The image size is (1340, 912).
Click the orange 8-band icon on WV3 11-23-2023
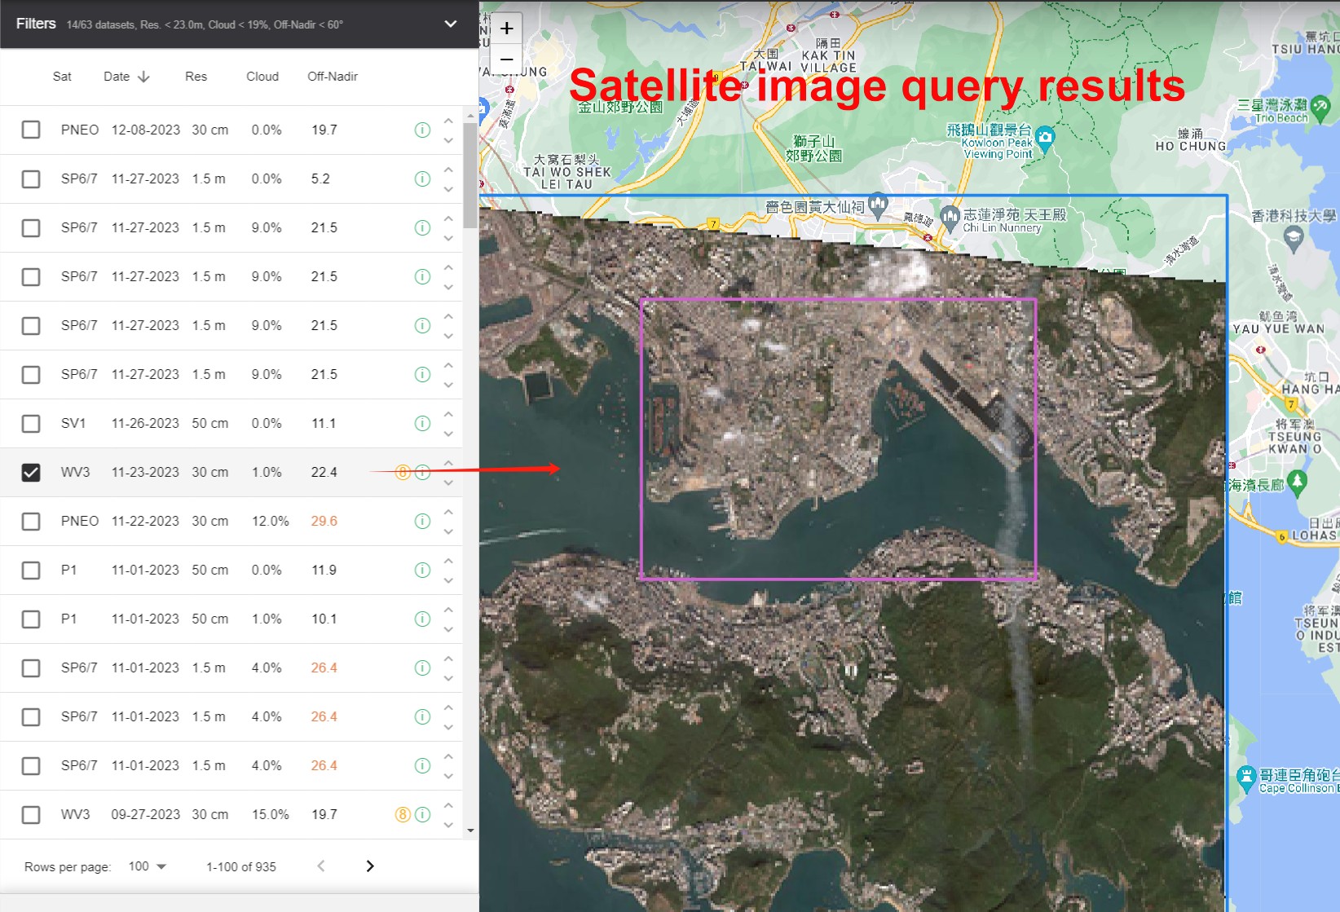click(403, 473)
